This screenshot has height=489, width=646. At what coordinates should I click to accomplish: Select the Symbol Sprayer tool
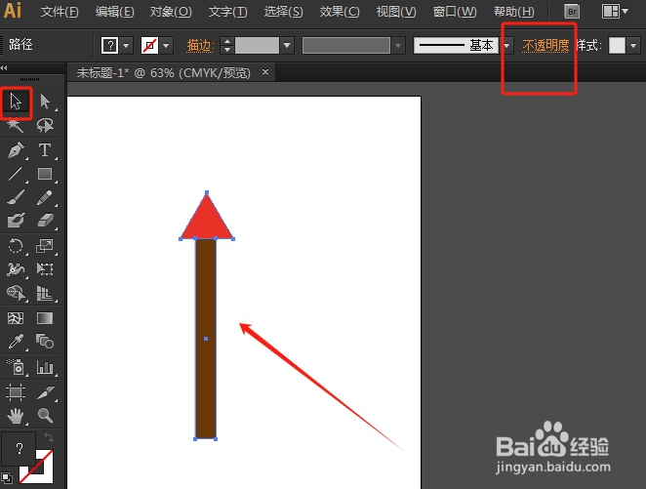[x=16, y=367]
